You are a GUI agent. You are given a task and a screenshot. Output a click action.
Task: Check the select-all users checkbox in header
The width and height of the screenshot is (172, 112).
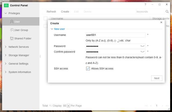45,19
